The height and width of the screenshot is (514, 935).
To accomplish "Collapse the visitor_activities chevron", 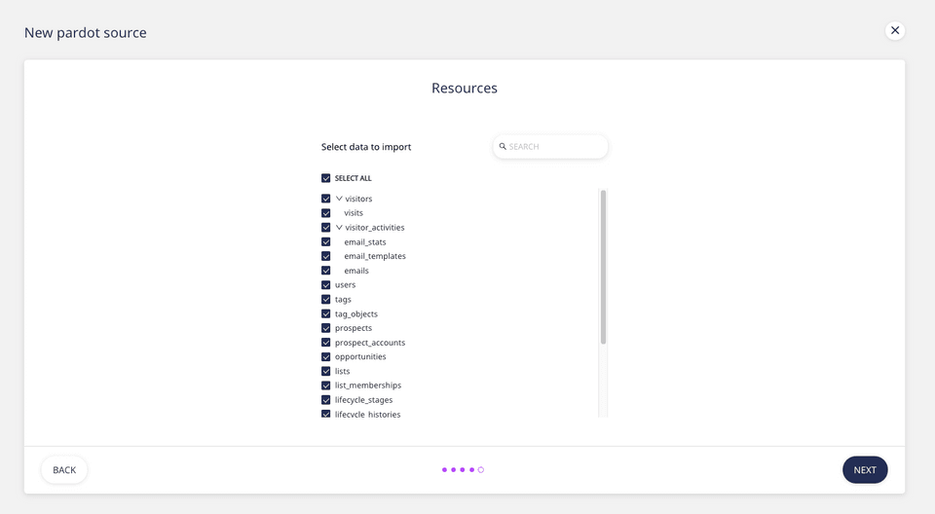I will pyautogui.click(x=339, y=228).
